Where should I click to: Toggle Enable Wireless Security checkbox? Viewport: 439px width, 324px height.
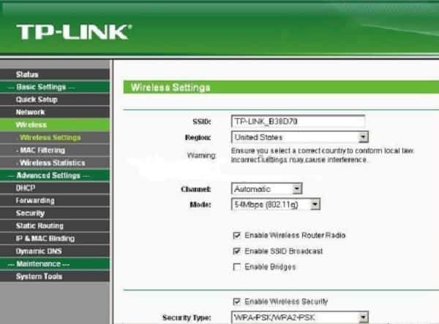tap(237, 301)
